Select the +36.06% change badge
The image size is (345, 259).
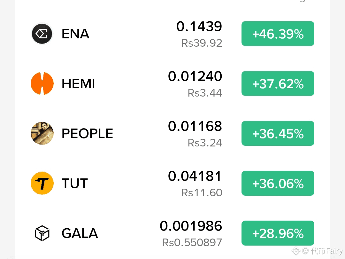point(278,183)
